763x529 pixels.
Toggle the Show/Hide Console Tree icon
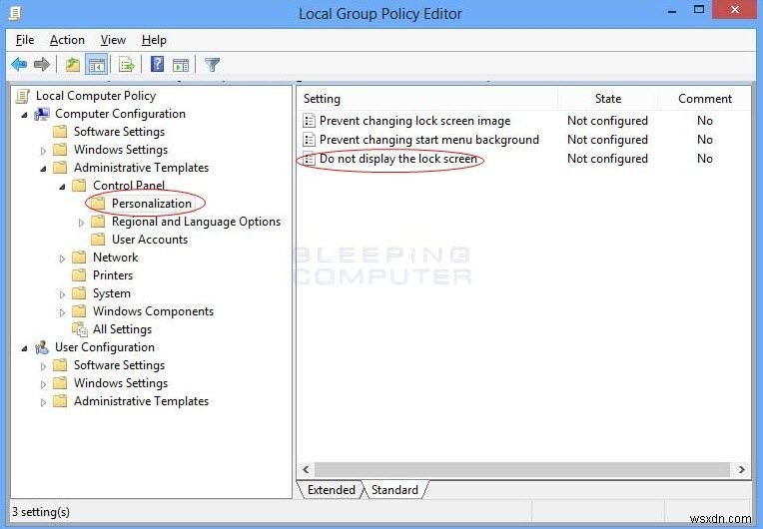tap(96, 64)
